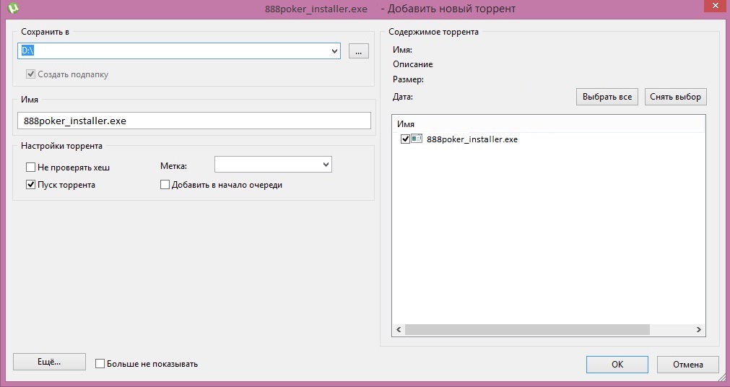
Task: Enable 'Не проверять хеш' checkbox
Action: pos(31,168)
